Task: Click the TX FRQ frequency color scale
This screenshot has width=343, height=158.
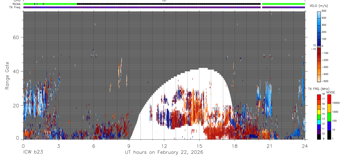Action: coord(319,117)
